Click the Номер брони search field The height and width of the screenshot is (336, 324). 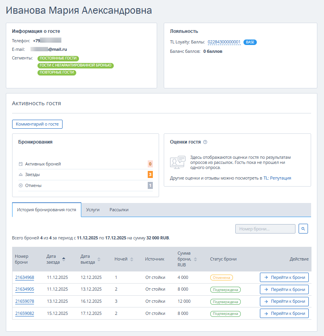(x=265, y=229)
